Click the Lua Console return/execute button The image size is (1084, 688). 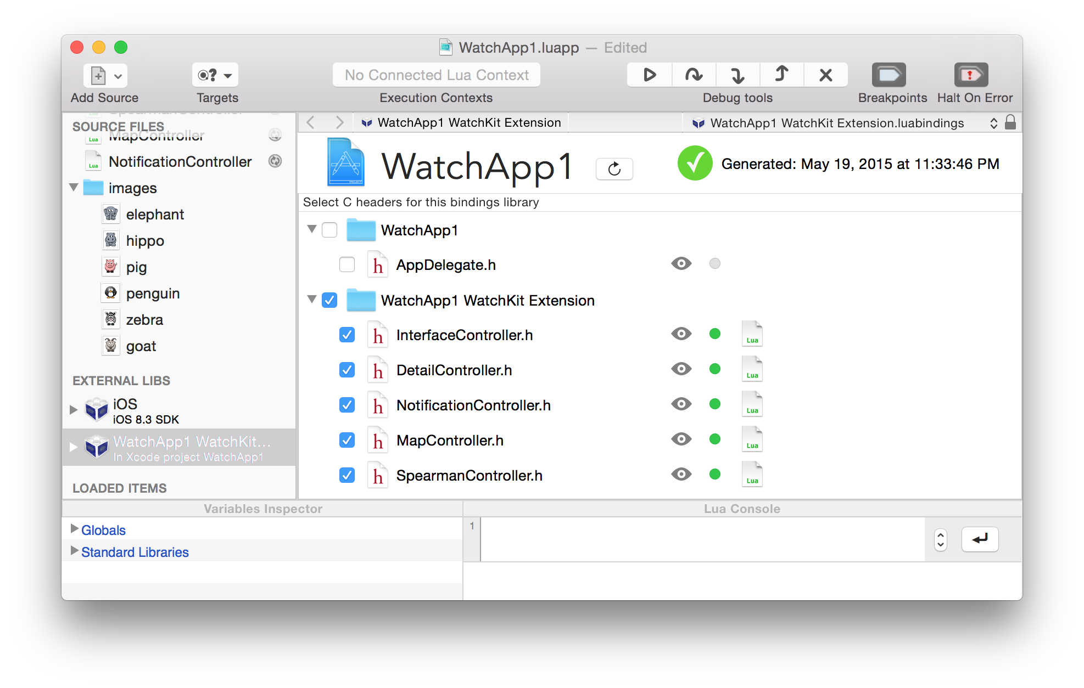click(x=980, y=539)
